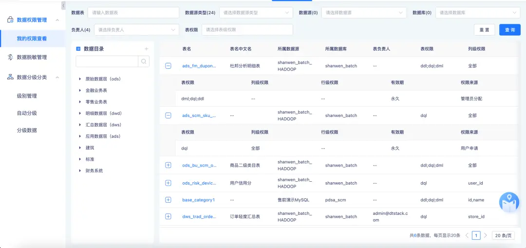Open the 数据库 dropdown
The width and height of the screenshot is (526, 248).
[x=478, y=13]
